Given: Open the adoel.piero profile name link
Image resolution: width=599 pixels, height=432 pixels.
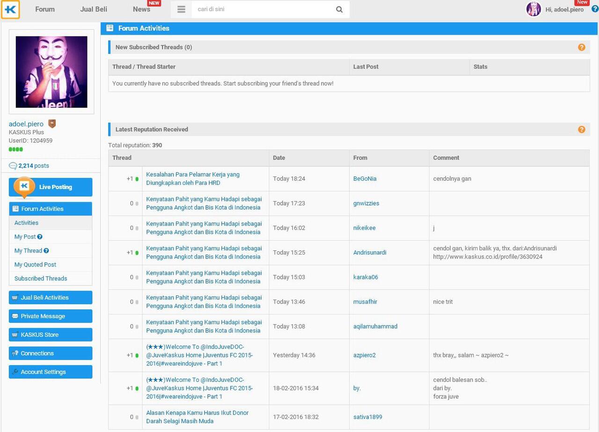Looking at the screenshot, I should 26,124.
